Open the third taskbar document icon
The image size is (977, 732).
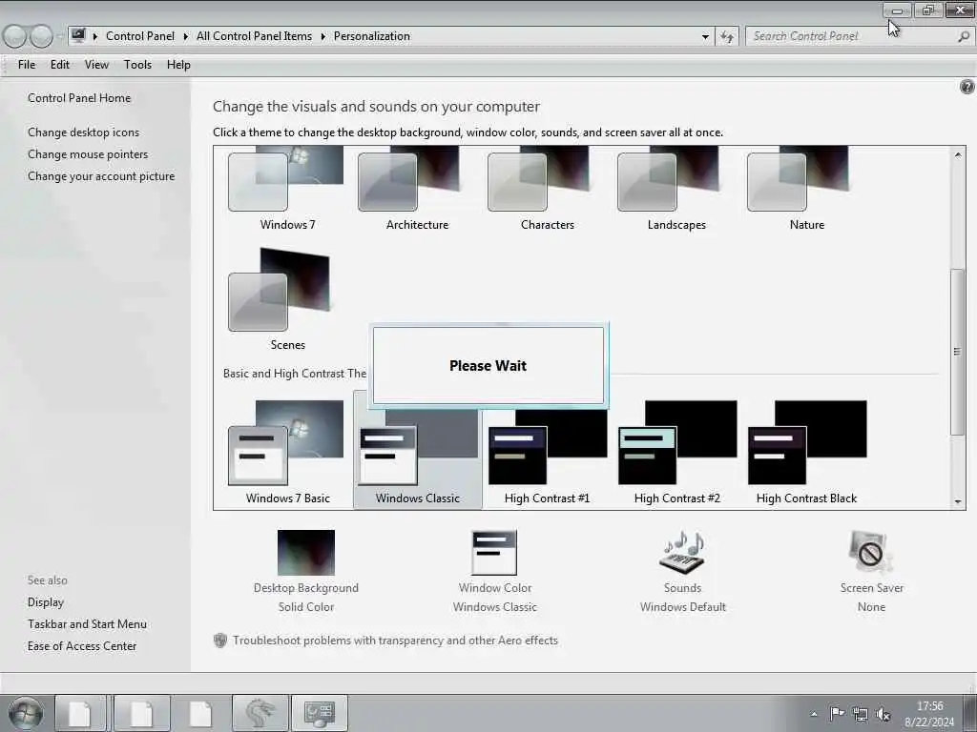tap(200, 713)
